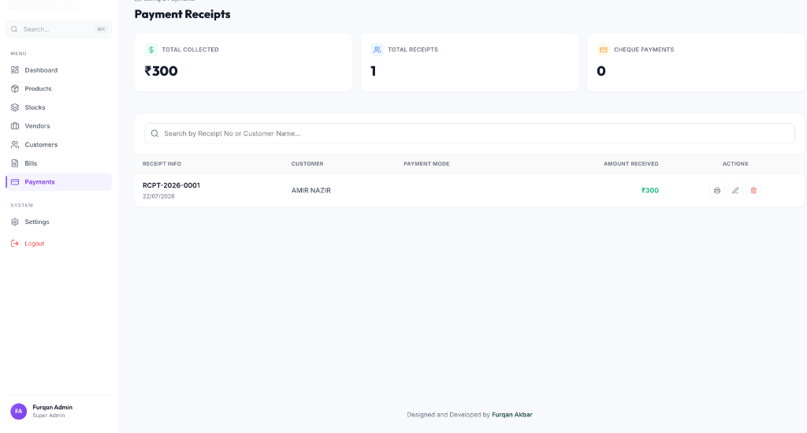The image size is (807, 433).
Task: Select the Payments menu item
Action: (x=58, y=181)
